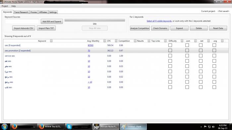Screen dimensions: 232x130
Task: Tick the .com checkbox for service seo
Action: tap(187, 56)
